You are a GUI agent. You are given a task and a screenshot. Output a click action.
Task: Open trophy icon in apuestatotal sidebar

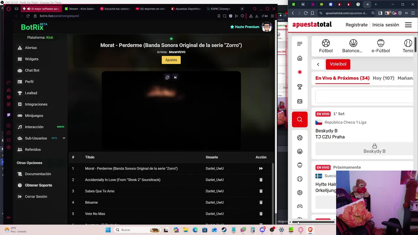tap(300, 87)
